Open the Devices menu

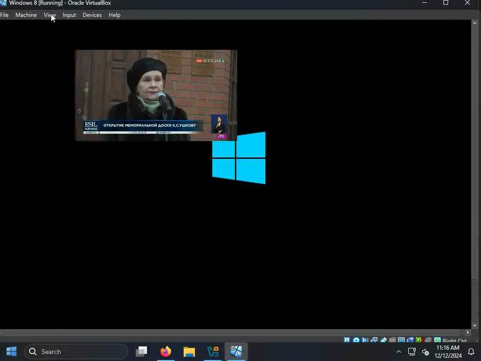[x=92, y=15]
